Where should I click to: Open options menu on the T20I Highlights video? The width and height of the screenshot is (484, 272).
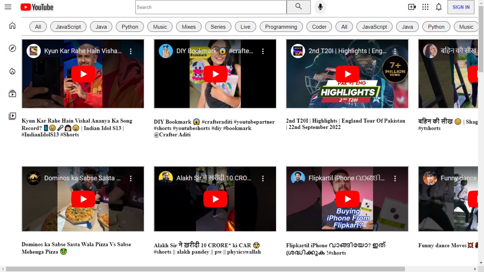(x=395, y=51)
